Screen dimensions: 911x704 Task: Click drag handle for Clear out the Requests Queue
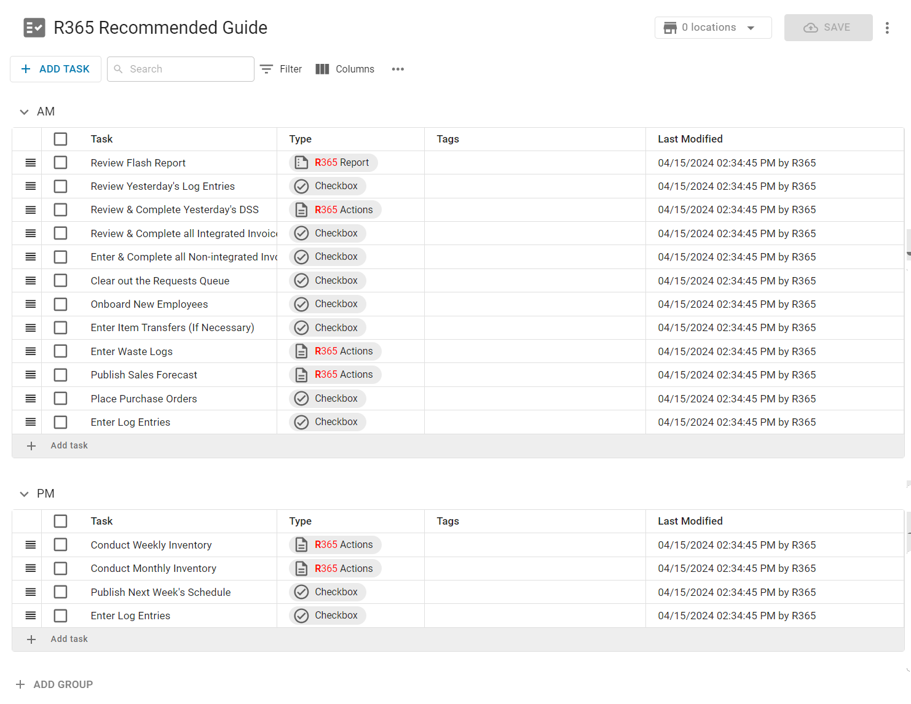click(x=31, y=281)
